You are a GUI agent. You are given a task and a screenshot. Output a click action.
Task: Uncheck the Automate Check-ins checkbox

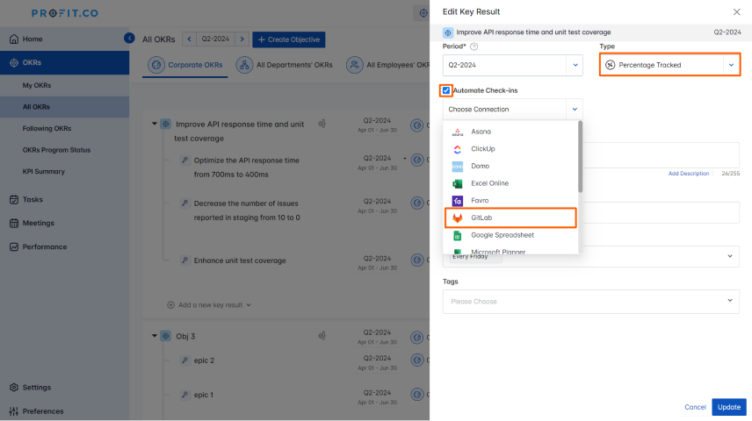(x=446, y=90)
